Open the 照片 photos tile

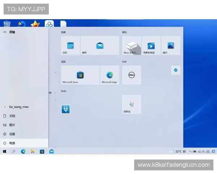pos(171,46)
